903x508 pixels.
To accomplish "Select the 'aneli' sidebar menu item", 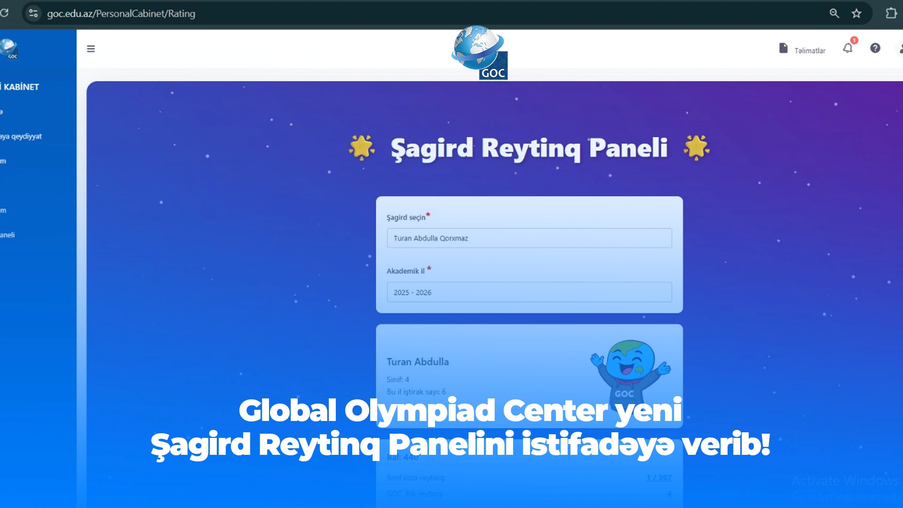I will pyautogui.click(x=8, y=235).
